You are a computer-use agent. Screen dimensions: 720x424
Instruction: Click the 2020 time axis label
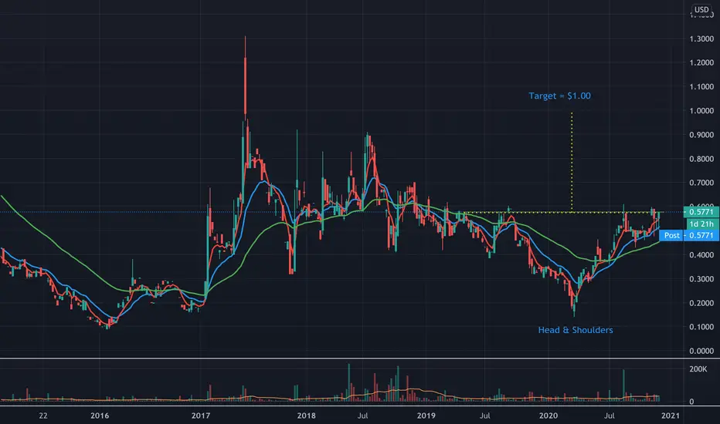(x=548, y=416)
